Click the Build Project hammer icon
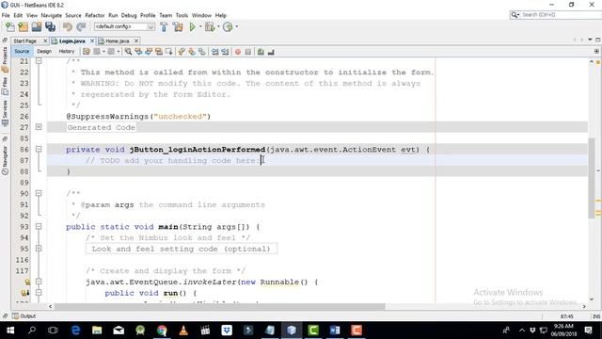 pyautogui.click(x=164, y=27)
